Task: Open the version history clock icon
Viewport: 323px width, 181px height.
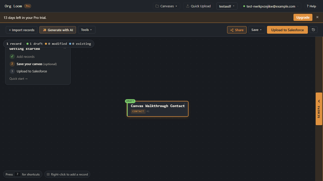Action: point(313,30)
